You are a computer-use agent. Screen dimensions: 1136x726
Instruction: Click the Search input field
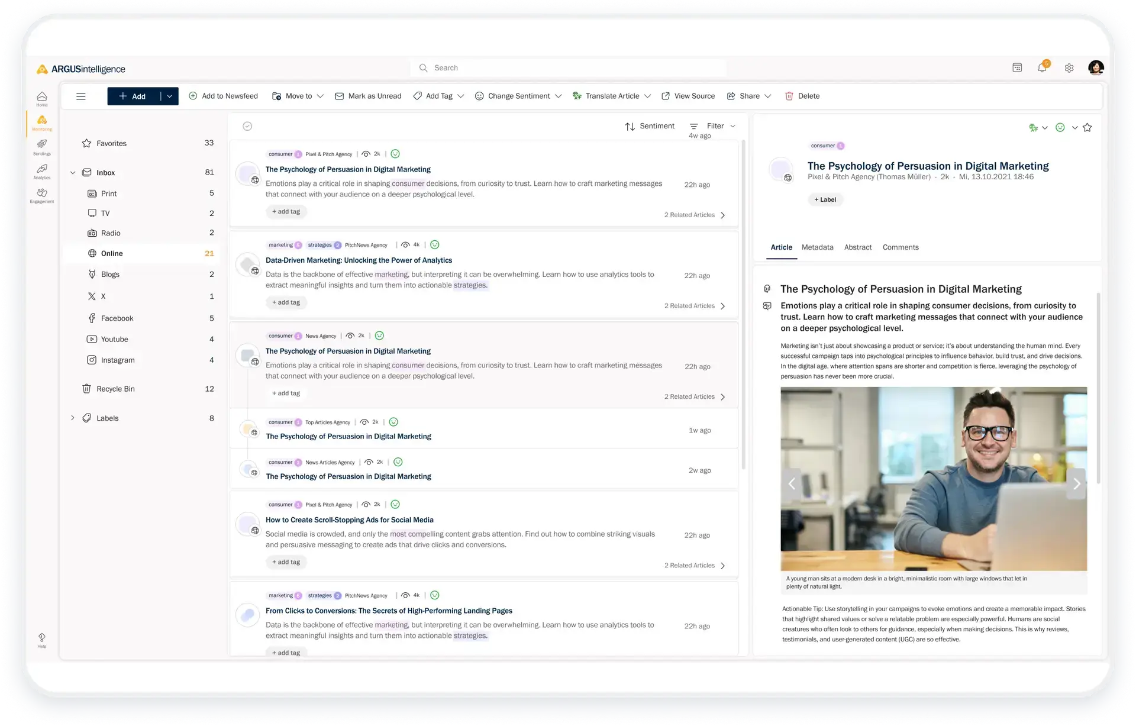568,68
